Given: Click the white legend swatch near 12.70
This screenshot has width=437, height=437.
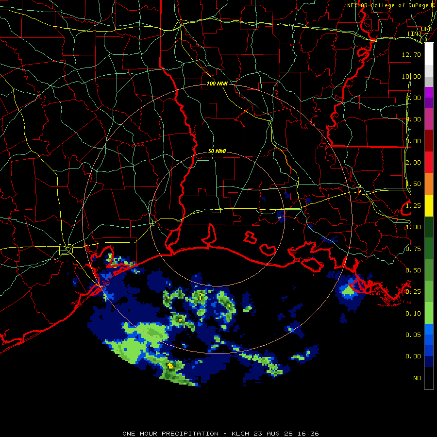Looking at the screenshot, I should tap(429, 54).
